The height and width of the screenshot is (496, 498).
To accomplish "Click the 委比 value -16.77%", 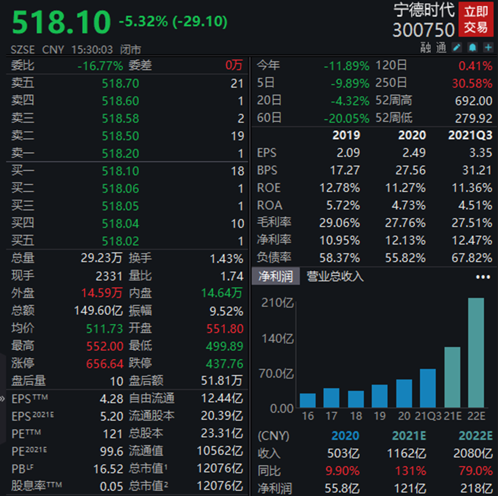I will point(100,66).
